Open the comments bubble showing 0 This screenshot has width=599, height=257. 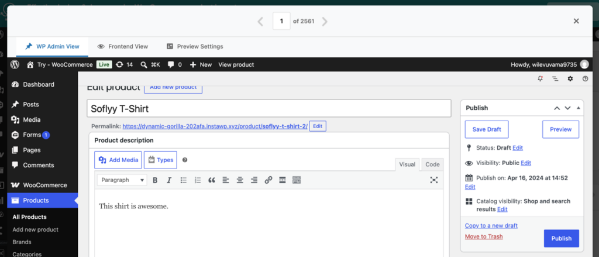click(175, 64)
